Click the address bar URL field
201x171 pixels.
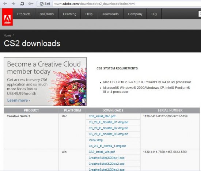coord(127,4)
